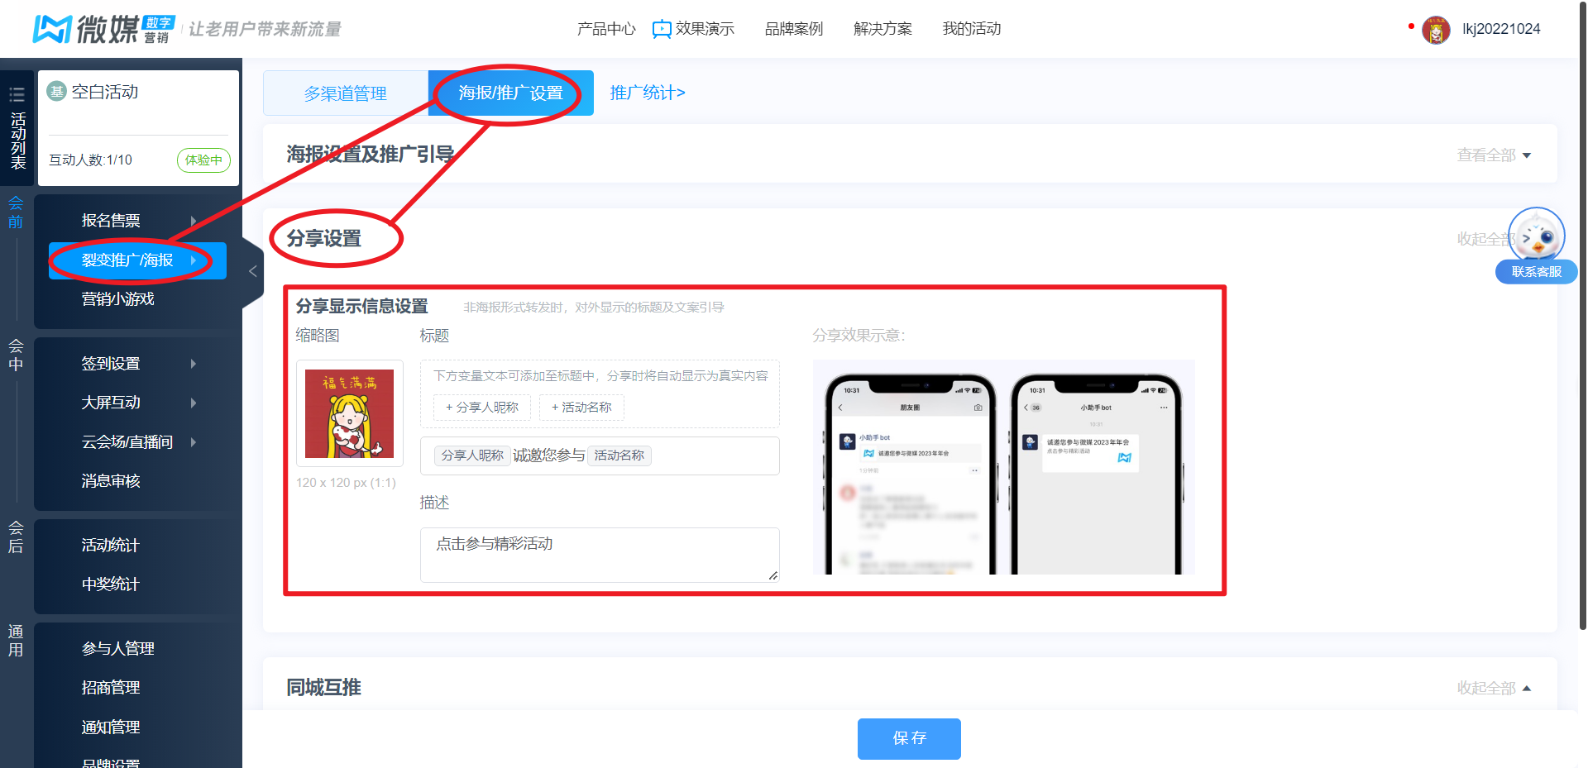This screenshot has width=1588, height=768.
Task: Open the 活动列表 list icon
Action: click(17, 95)
